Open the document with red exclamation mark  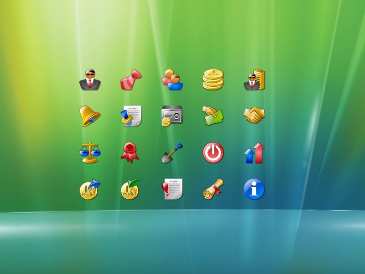[172, 189]
